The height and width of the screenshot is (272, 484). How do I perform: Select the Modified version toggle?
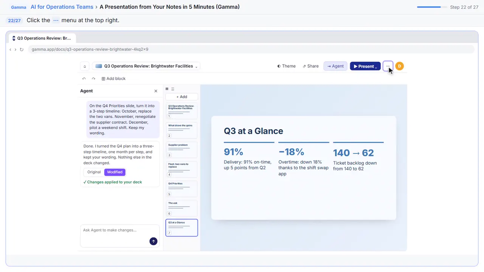[x=115, y=172]
